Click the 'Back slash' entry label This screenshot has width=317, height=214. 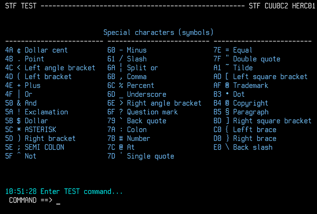tap(253, 147)
